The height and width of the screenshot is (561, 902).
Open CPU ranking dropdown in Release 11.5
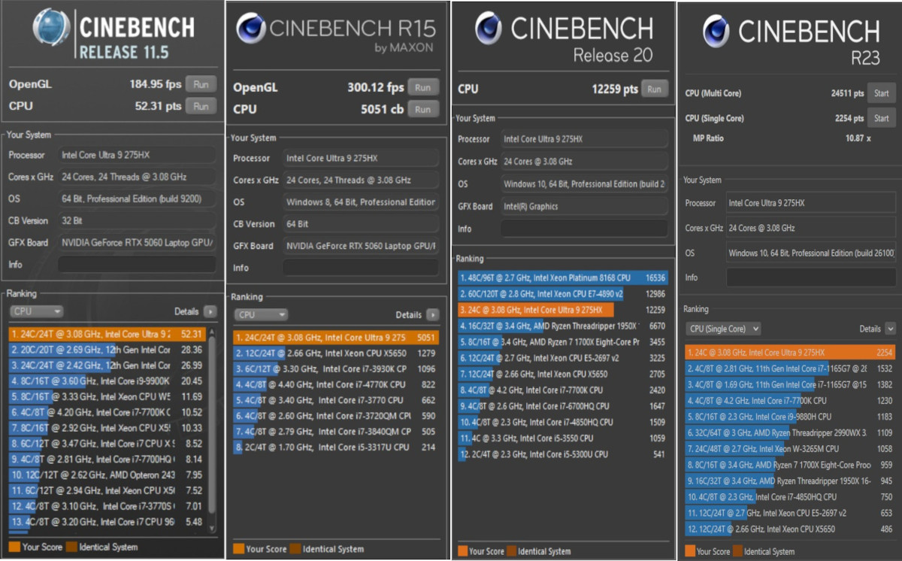click(36, 311)
